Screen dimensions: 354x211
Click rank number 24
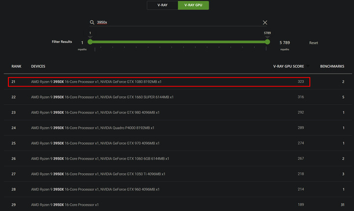(14, 128)
